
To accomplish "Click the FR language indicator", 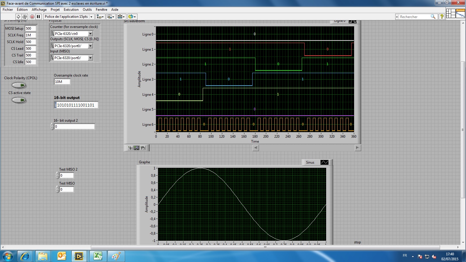I will [405, 256].
